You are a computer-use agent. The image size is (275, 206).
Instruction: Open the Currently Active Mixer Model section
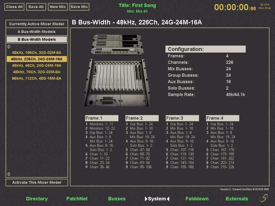[x=37, y=24]
